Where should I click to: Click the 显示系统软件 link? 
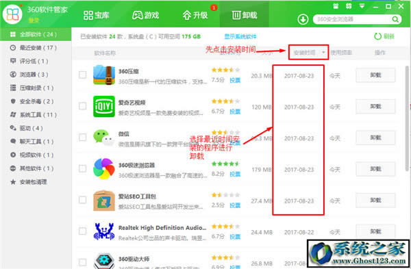(x=240, y=36)
